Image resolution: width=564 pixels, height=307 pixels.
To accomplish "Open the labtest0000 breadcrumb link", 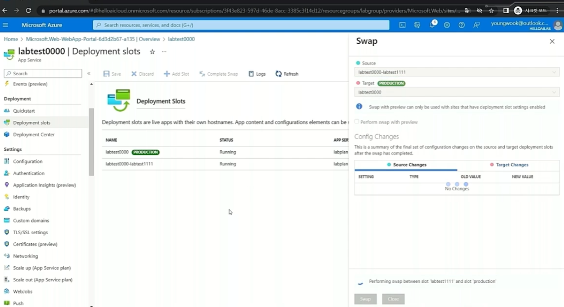I will [x=181, y=39].
